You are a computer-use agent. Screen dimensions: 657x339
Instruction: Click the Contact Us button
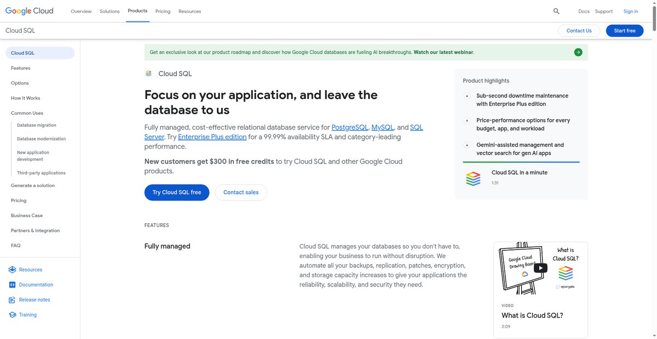[x=579, y=31]
